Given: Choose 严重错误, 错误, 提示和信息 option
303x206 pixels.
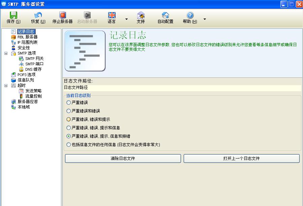Looking at the screenshot, I should pos(68,128).
